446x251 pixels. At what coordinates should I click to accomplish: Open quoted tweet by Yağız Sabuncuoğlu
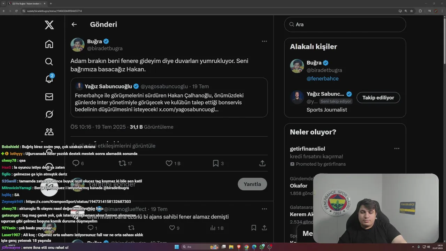169,97
